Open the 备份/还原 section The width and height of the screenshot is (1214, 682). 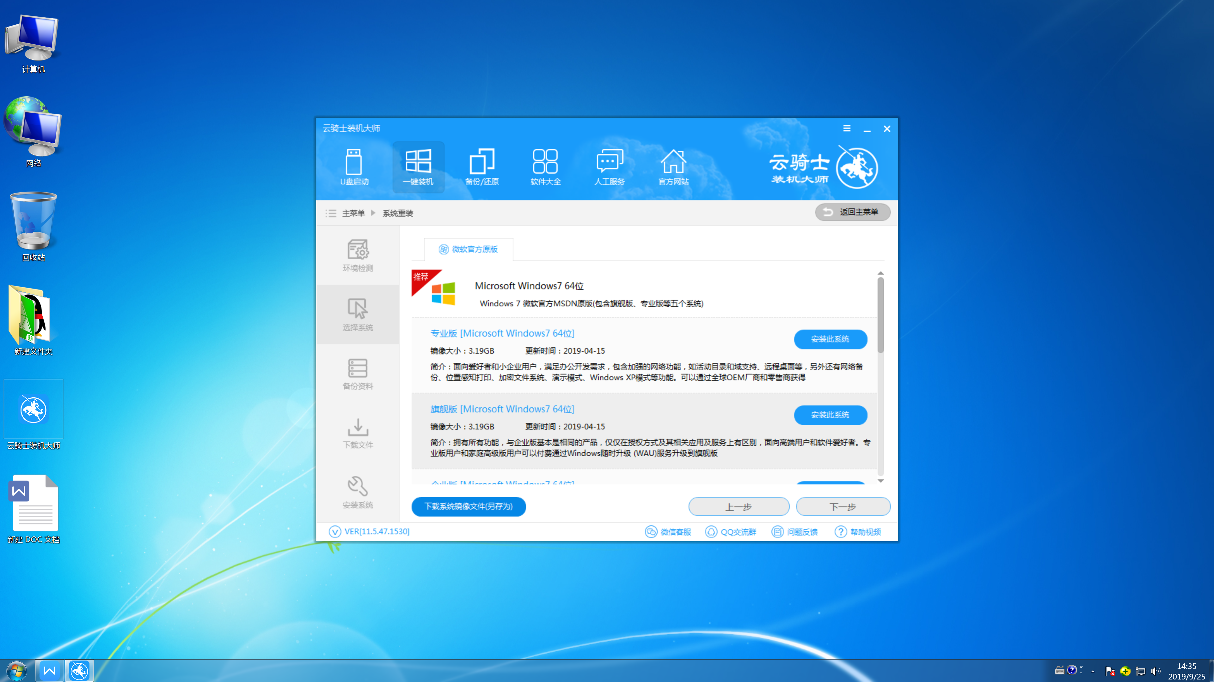pos(481,167)
